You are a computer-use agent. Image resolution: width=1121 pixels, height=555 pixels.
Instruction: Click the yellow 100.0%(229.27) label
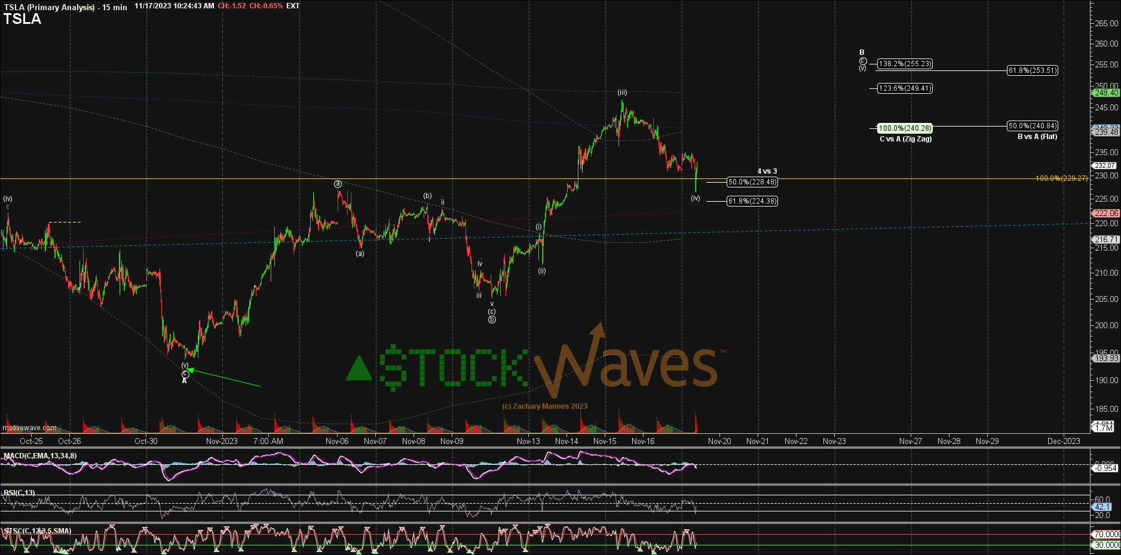[1061, 178]
